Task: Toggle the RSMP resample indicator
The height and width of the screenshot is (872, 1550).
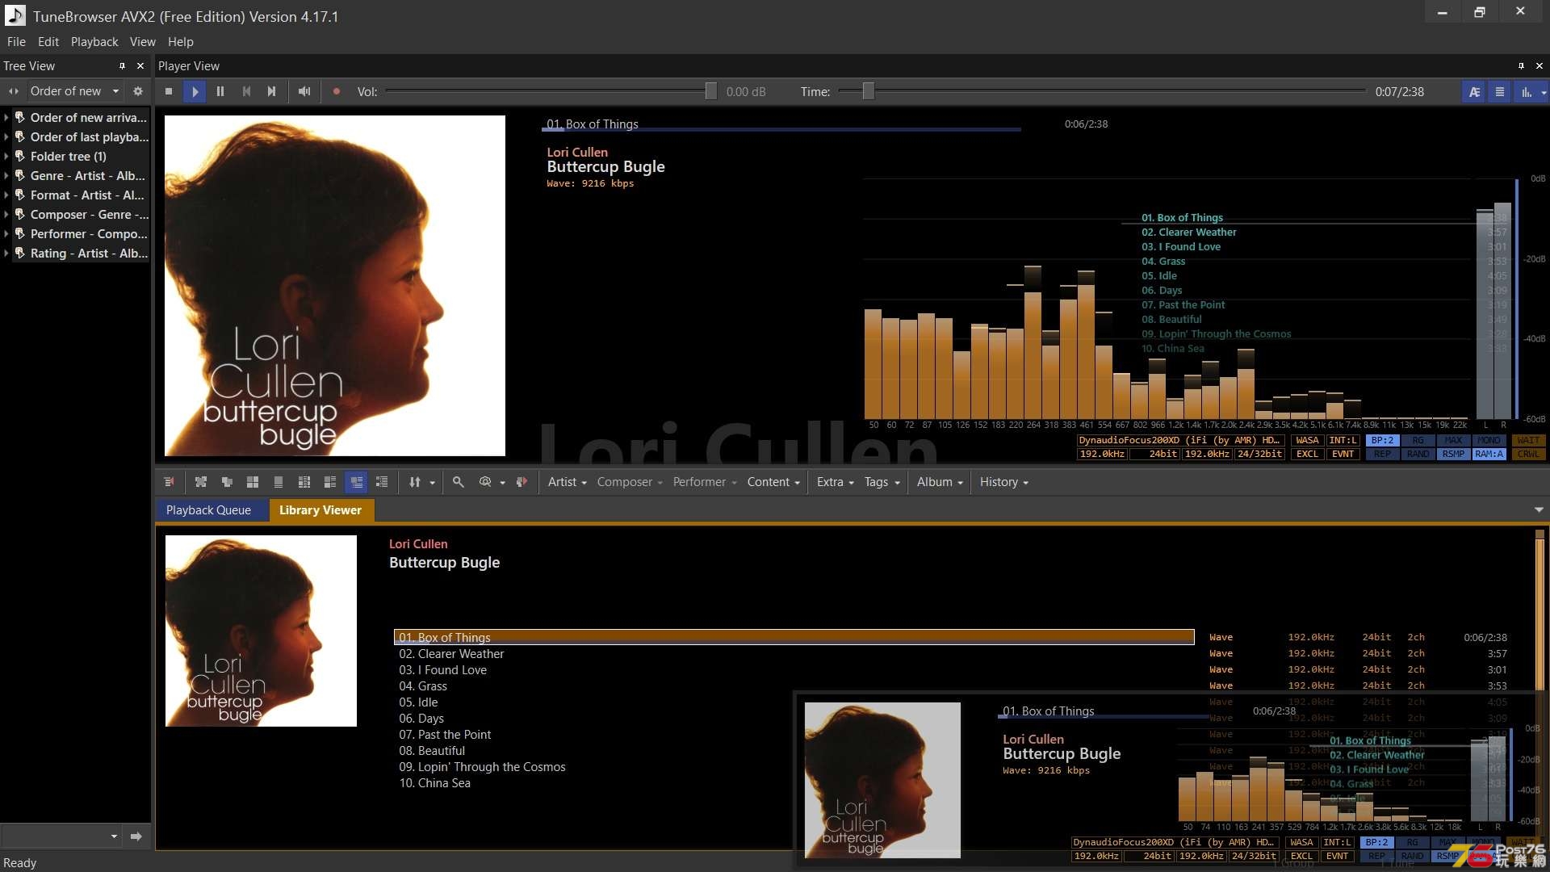Action: (x=1453, y=455)
